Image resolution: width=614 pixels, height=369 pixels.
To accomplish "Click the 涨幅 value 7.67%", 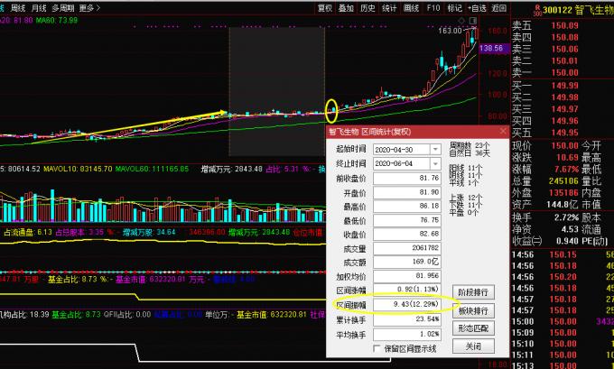I will 566,170.
